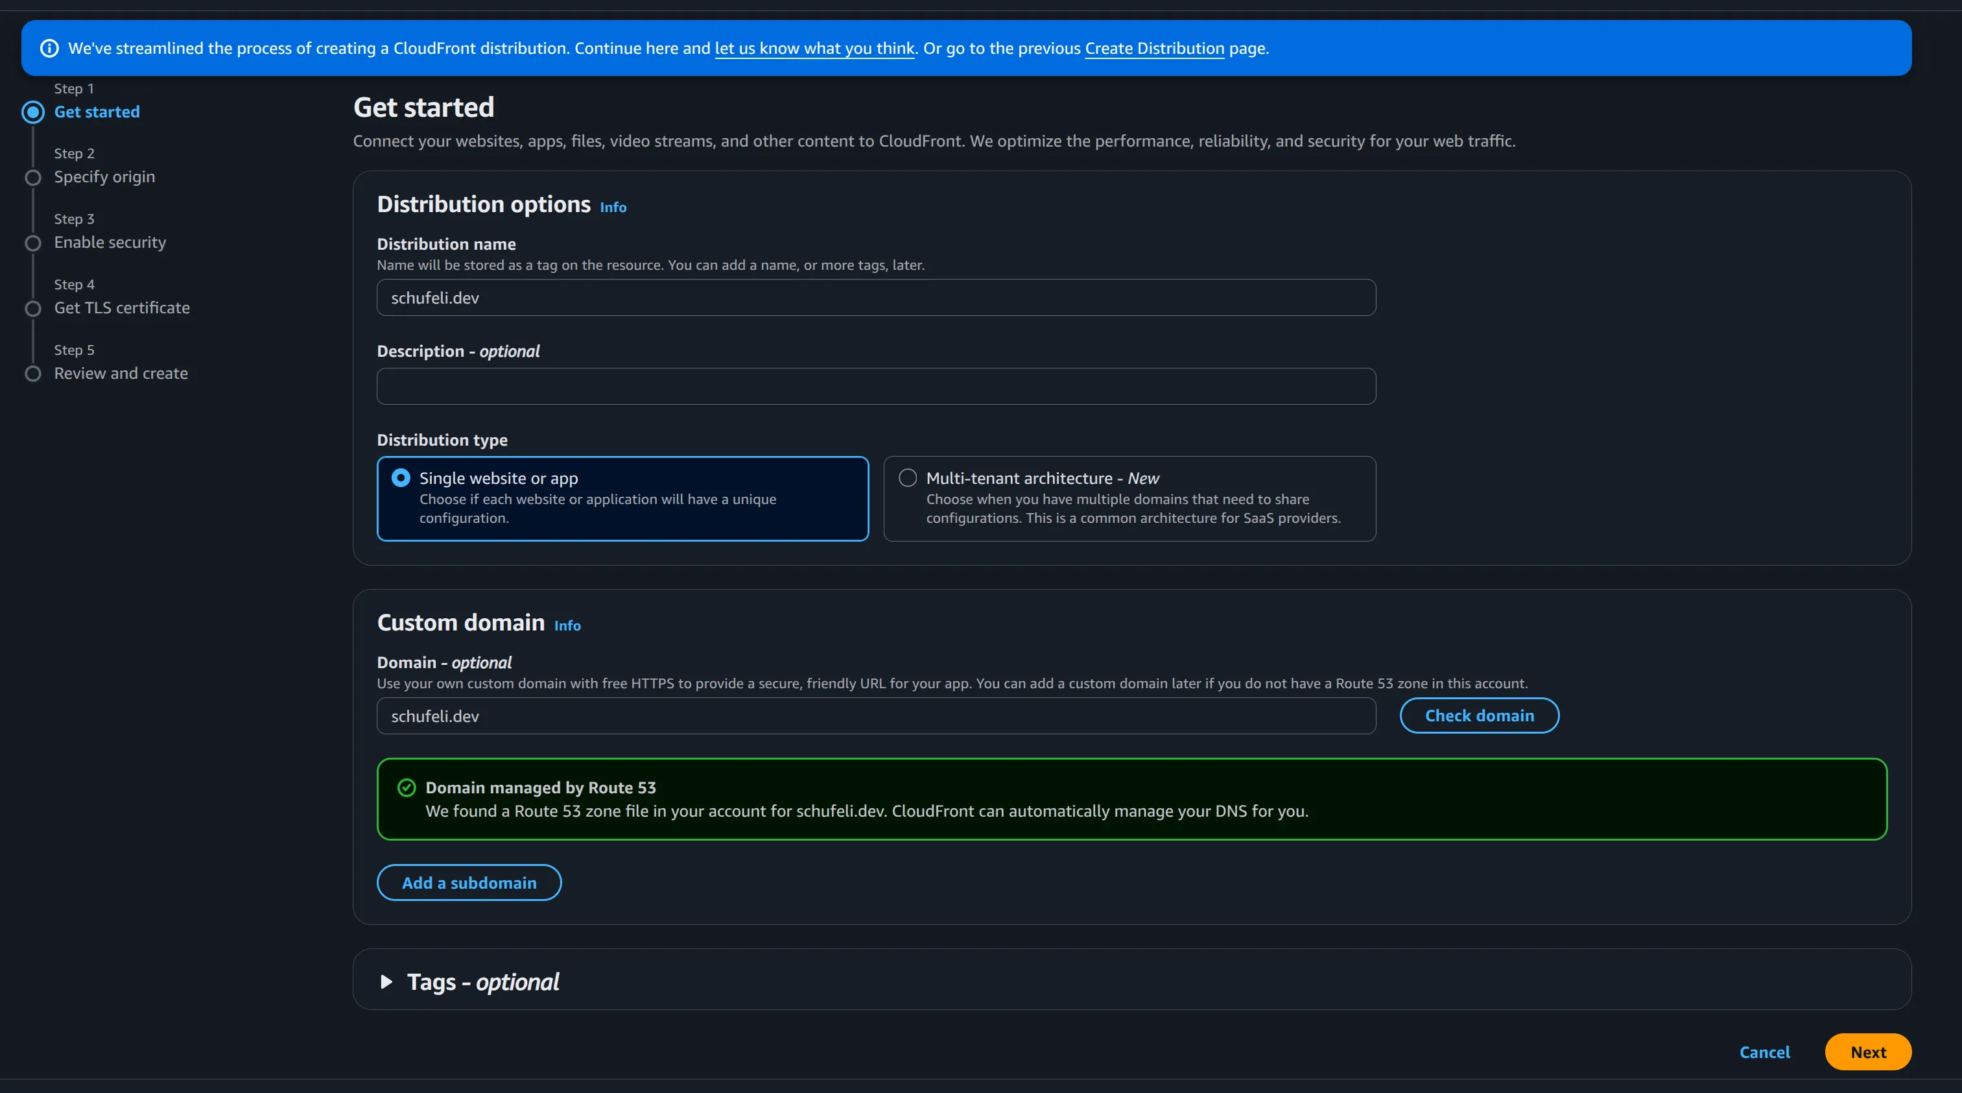
Task: Expand the Tags optional section
Action: (x=386, y=981)
